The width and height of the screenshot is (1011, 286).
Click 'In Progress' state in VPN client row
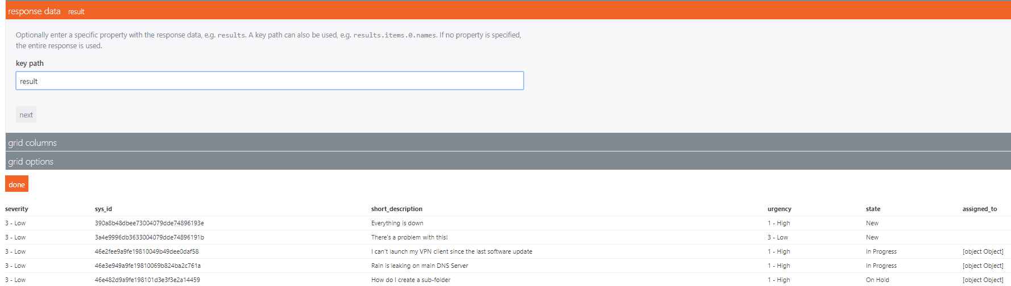[881, 251]
